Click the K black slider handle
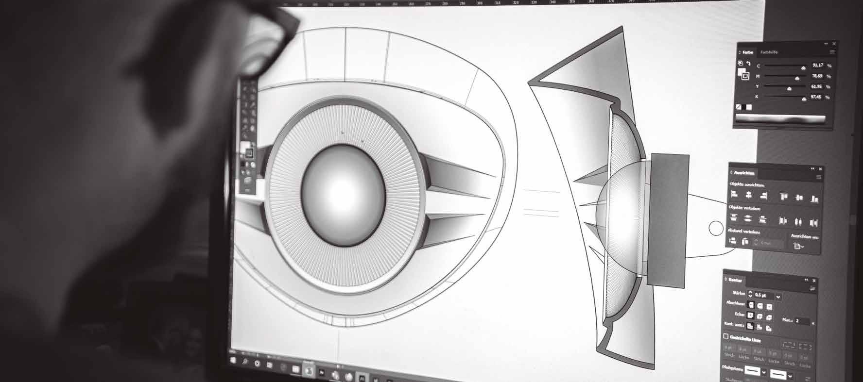Image resolution: width=863 pixels, height=382 pixels. click(x=804, y=99)
